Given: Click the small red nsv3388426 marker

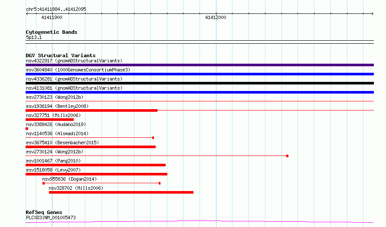Looking at the screenshot, I should (x=27, y=129).
